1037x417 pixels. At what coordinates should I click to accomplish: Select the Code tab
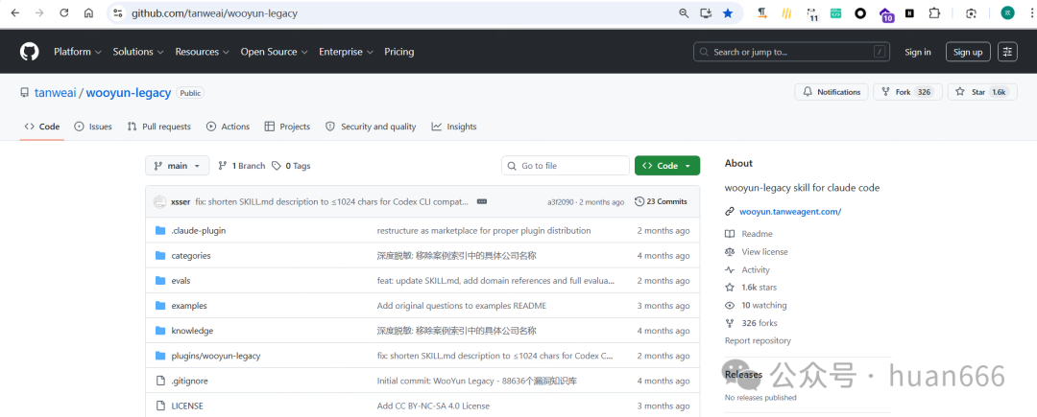pos(41,127)
